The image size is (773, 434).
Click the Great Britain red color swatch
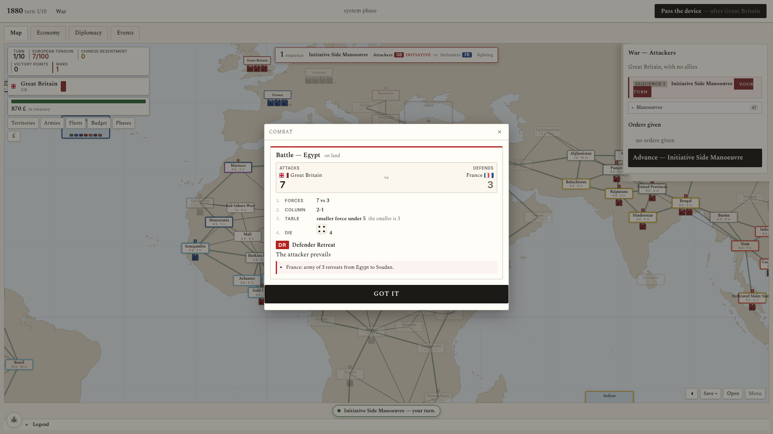[63, 86]
